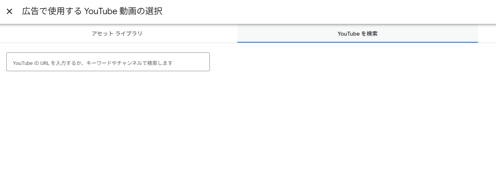Viewport: 496px width, 176px height.
Task: Open the asset library tab
Action: pos(117,34)
